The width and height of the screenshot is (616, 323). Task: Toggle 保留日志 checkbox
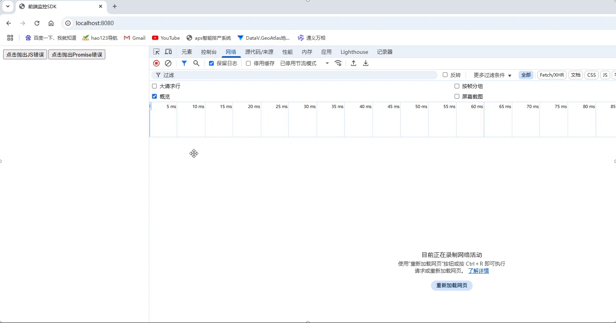pyautogui.click(x=211, y=63)
